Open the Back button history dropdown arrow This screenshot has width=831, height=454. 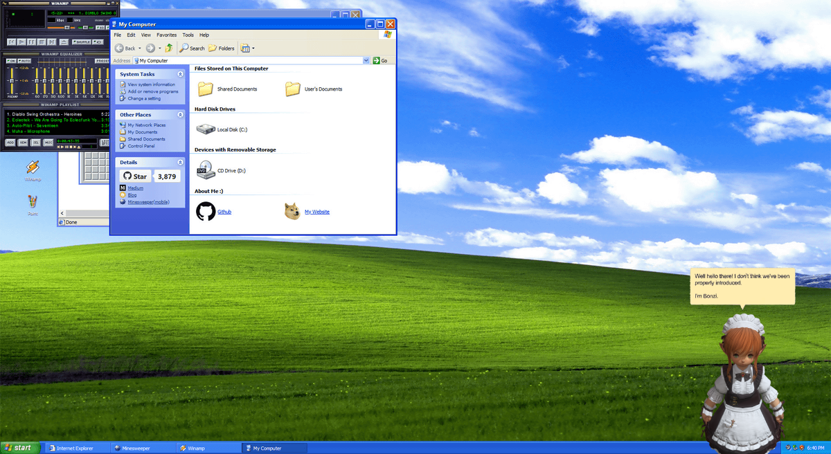point(139,48)
